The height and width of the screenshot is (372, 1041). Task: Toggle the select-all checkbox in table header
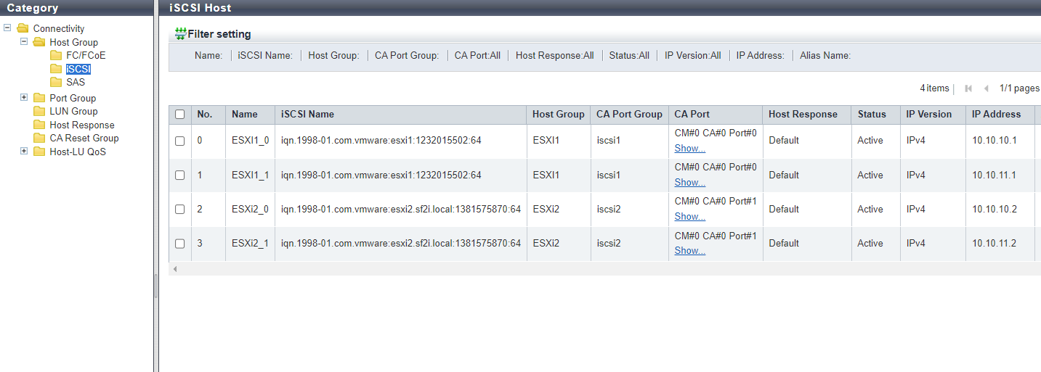tap(180, 115)
